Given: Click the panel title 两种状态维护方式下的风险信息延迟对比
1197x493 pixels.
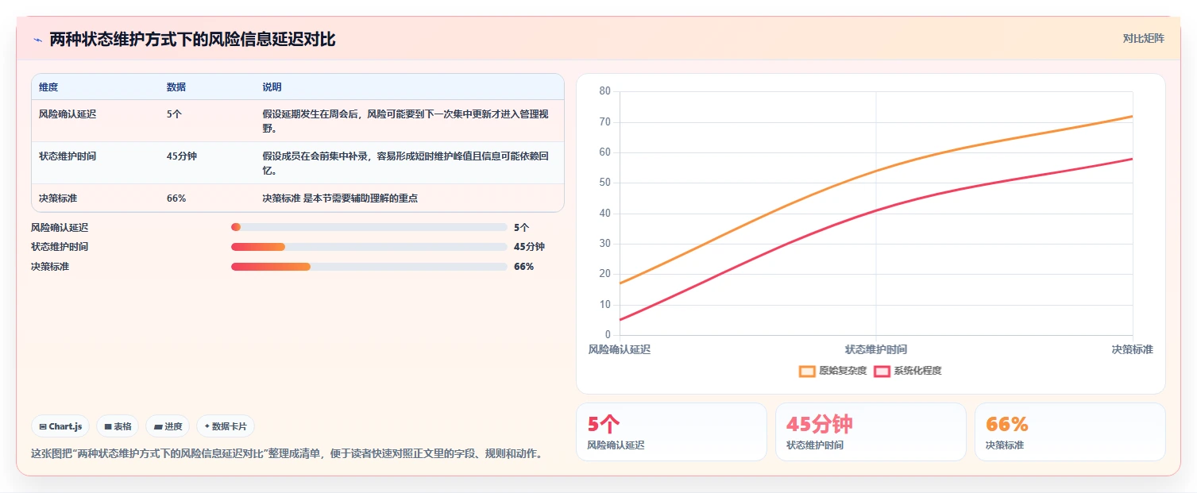Looking at the screenshot, I should pos(193,40).
